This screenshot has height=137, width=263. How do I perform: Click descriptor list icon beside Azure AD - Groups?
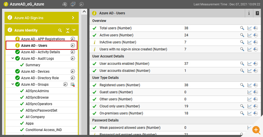pyautogui.click(x=73, y=84)
